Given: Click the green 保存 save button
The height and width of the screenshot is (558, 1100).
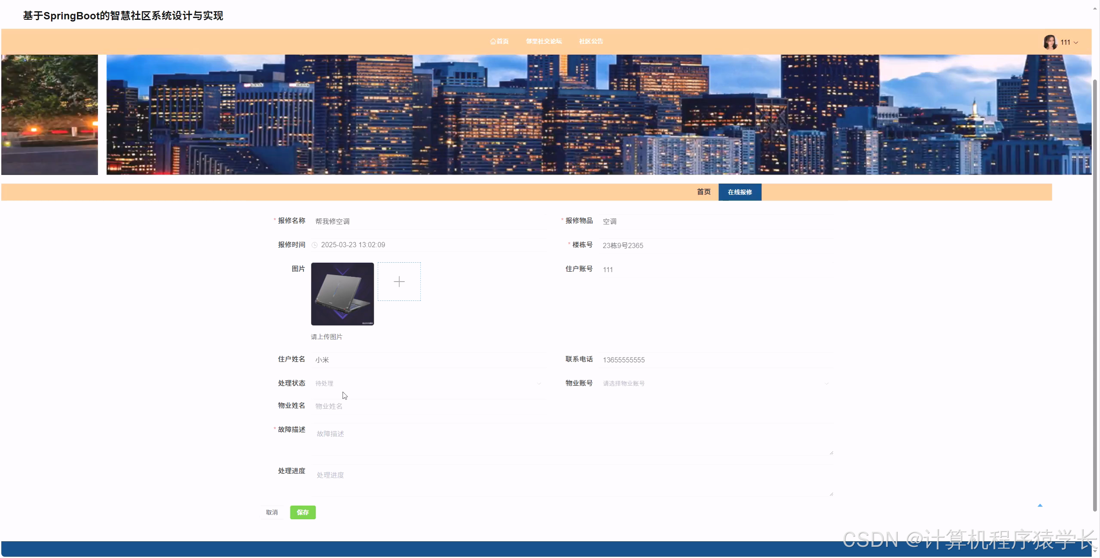Looking at the screenshot, I should tap(302, 512).
